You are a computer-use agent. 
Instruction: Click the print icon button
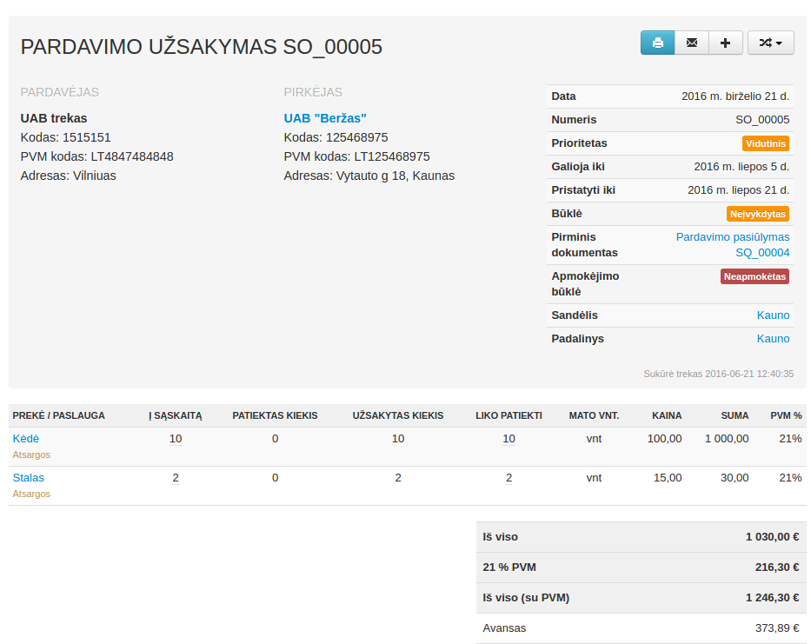pyautogui.click(x=658, y=43)
